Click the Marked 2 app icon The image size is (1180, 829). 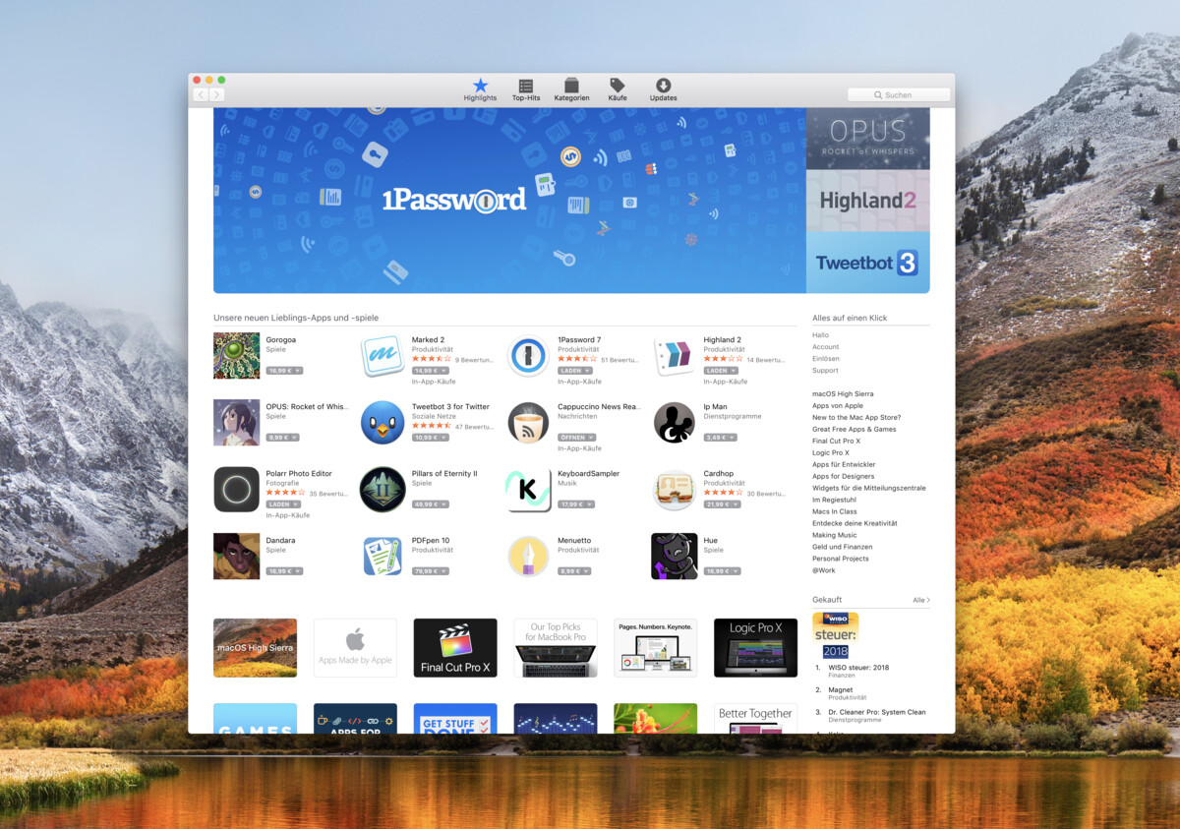click(x=383, y=356)
